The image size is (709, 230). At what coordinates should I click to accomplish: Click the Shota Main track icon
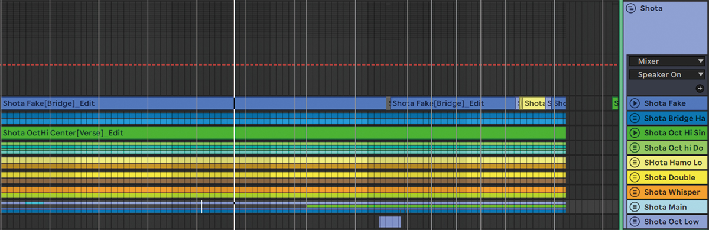tap(635, 207)
